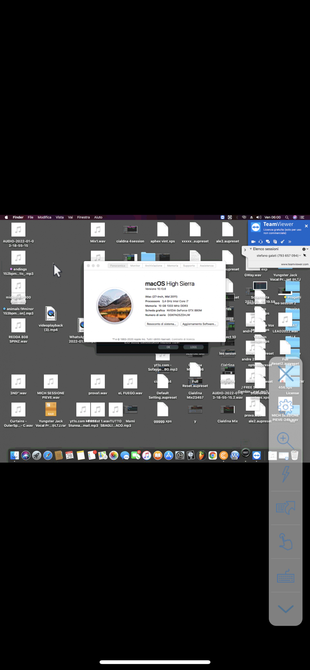
Task: Select the Yungster Jack Vocal Pr...@LTJ.rar archive file
Action: click(51, 415)
